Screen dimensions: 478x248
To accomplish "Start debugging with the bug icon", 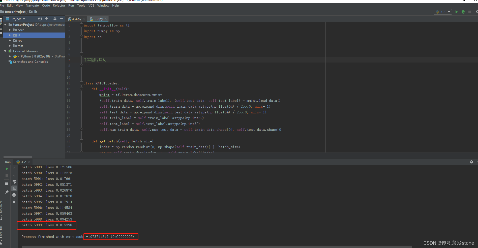I will click(463, 12).
